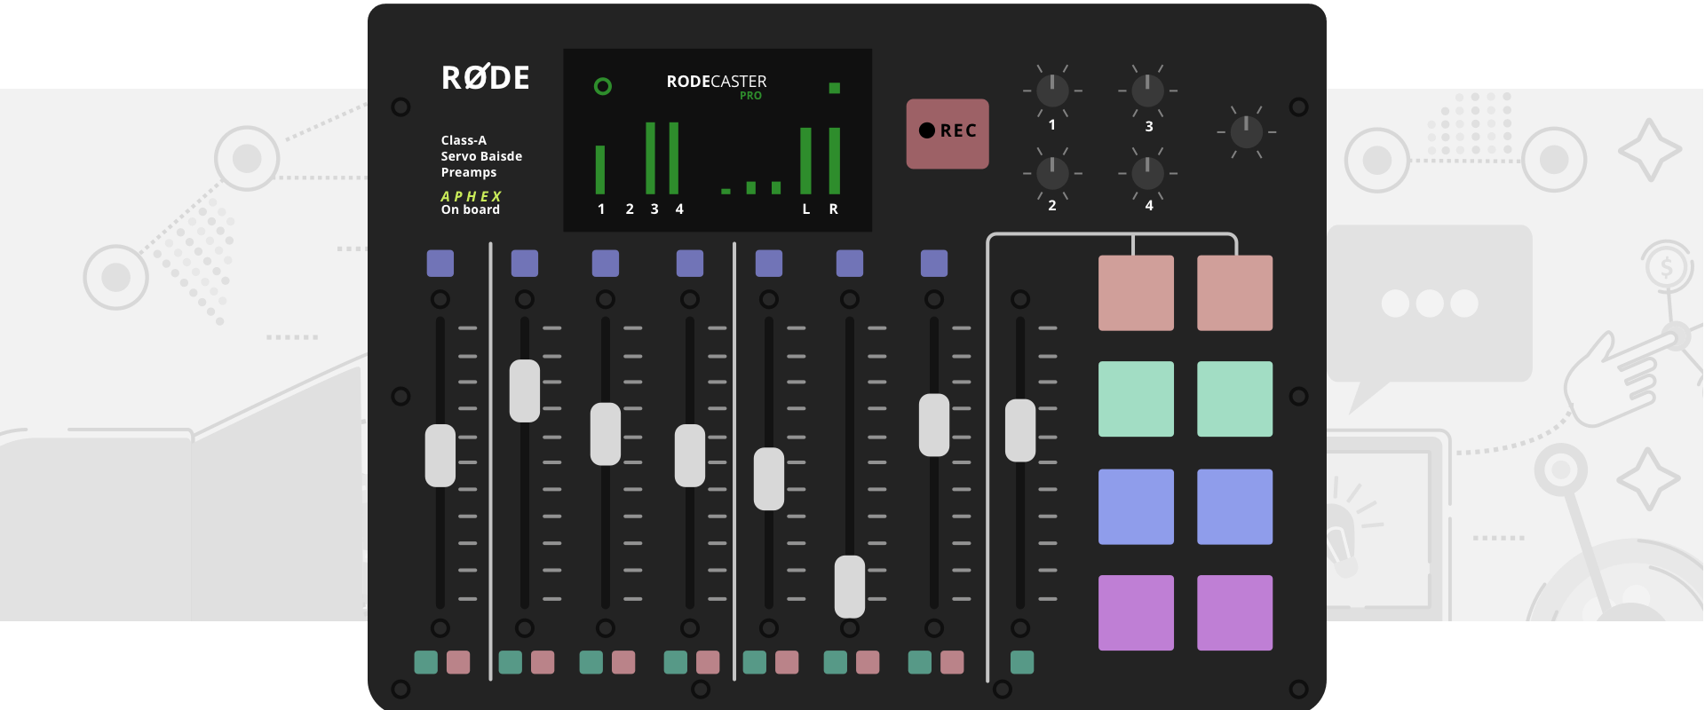This screenshot has height=710, width=1705.
Task: Select the third channel fader handle
Action: pyautogui.click(x=606, y=434)
